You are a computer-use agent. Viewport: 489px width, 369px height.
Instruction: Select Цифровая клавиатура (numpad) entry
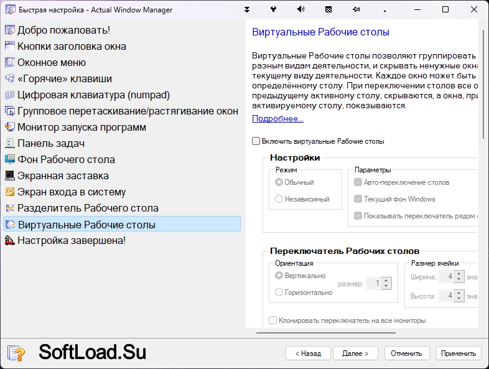pyautogui.click(x=87, y=95)
